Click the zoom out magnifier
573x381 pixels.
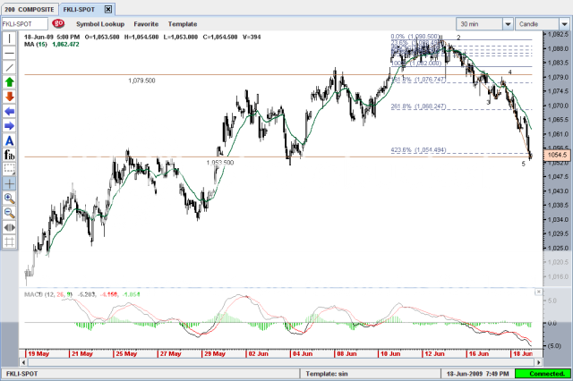coord(10,212)
